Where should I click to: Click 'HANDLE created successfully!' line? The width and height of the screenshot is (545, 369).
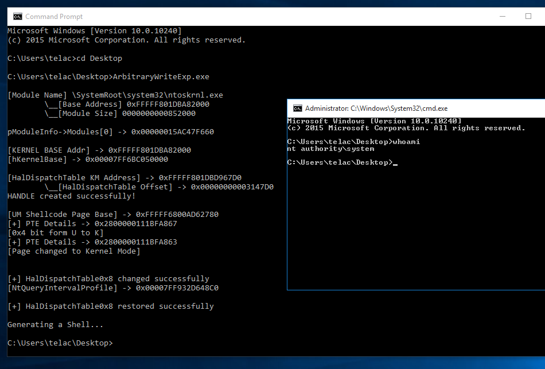pyautogui.click(x=72, y=196)
